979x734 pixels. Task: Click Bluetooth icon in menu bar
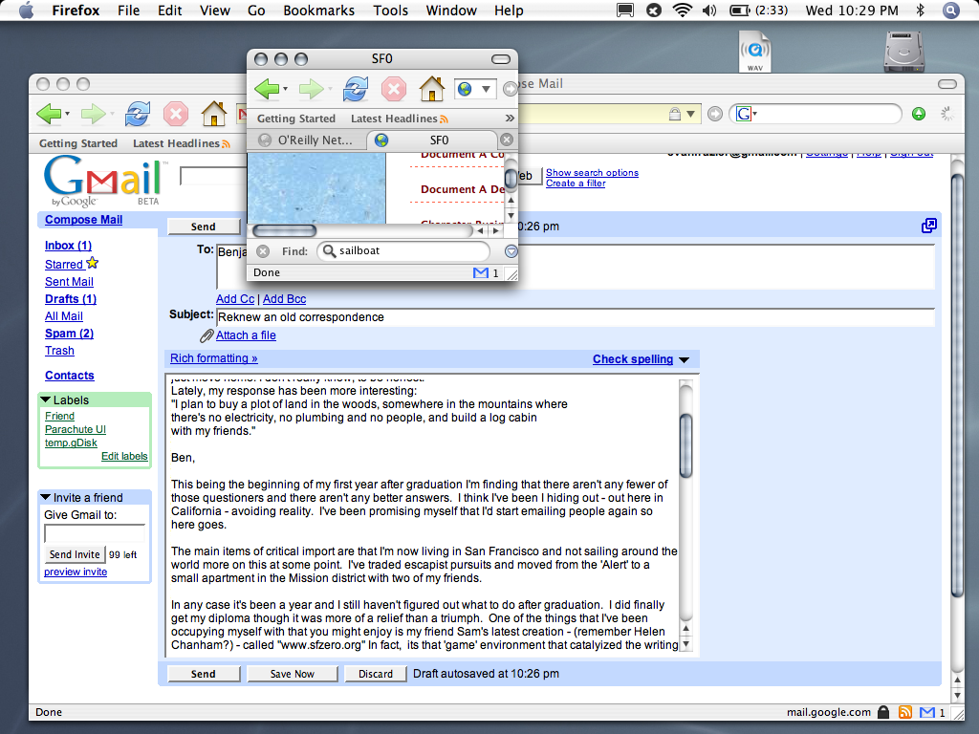[x=920, y=11]
